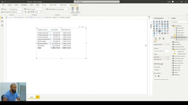The width and height of the screenshot is (188, 105).
Task: Apply thousands separator comma icon
Action: tap(31, 12)
